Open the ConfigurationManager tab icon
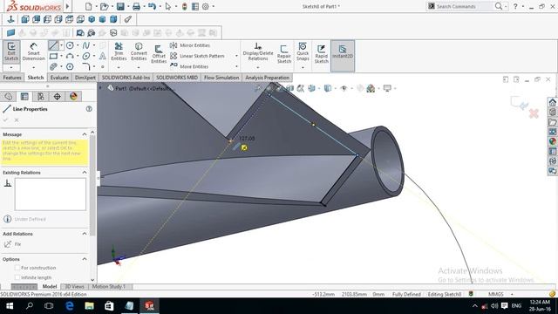This screenshot has width=558, height=314. tap(41, 97)
